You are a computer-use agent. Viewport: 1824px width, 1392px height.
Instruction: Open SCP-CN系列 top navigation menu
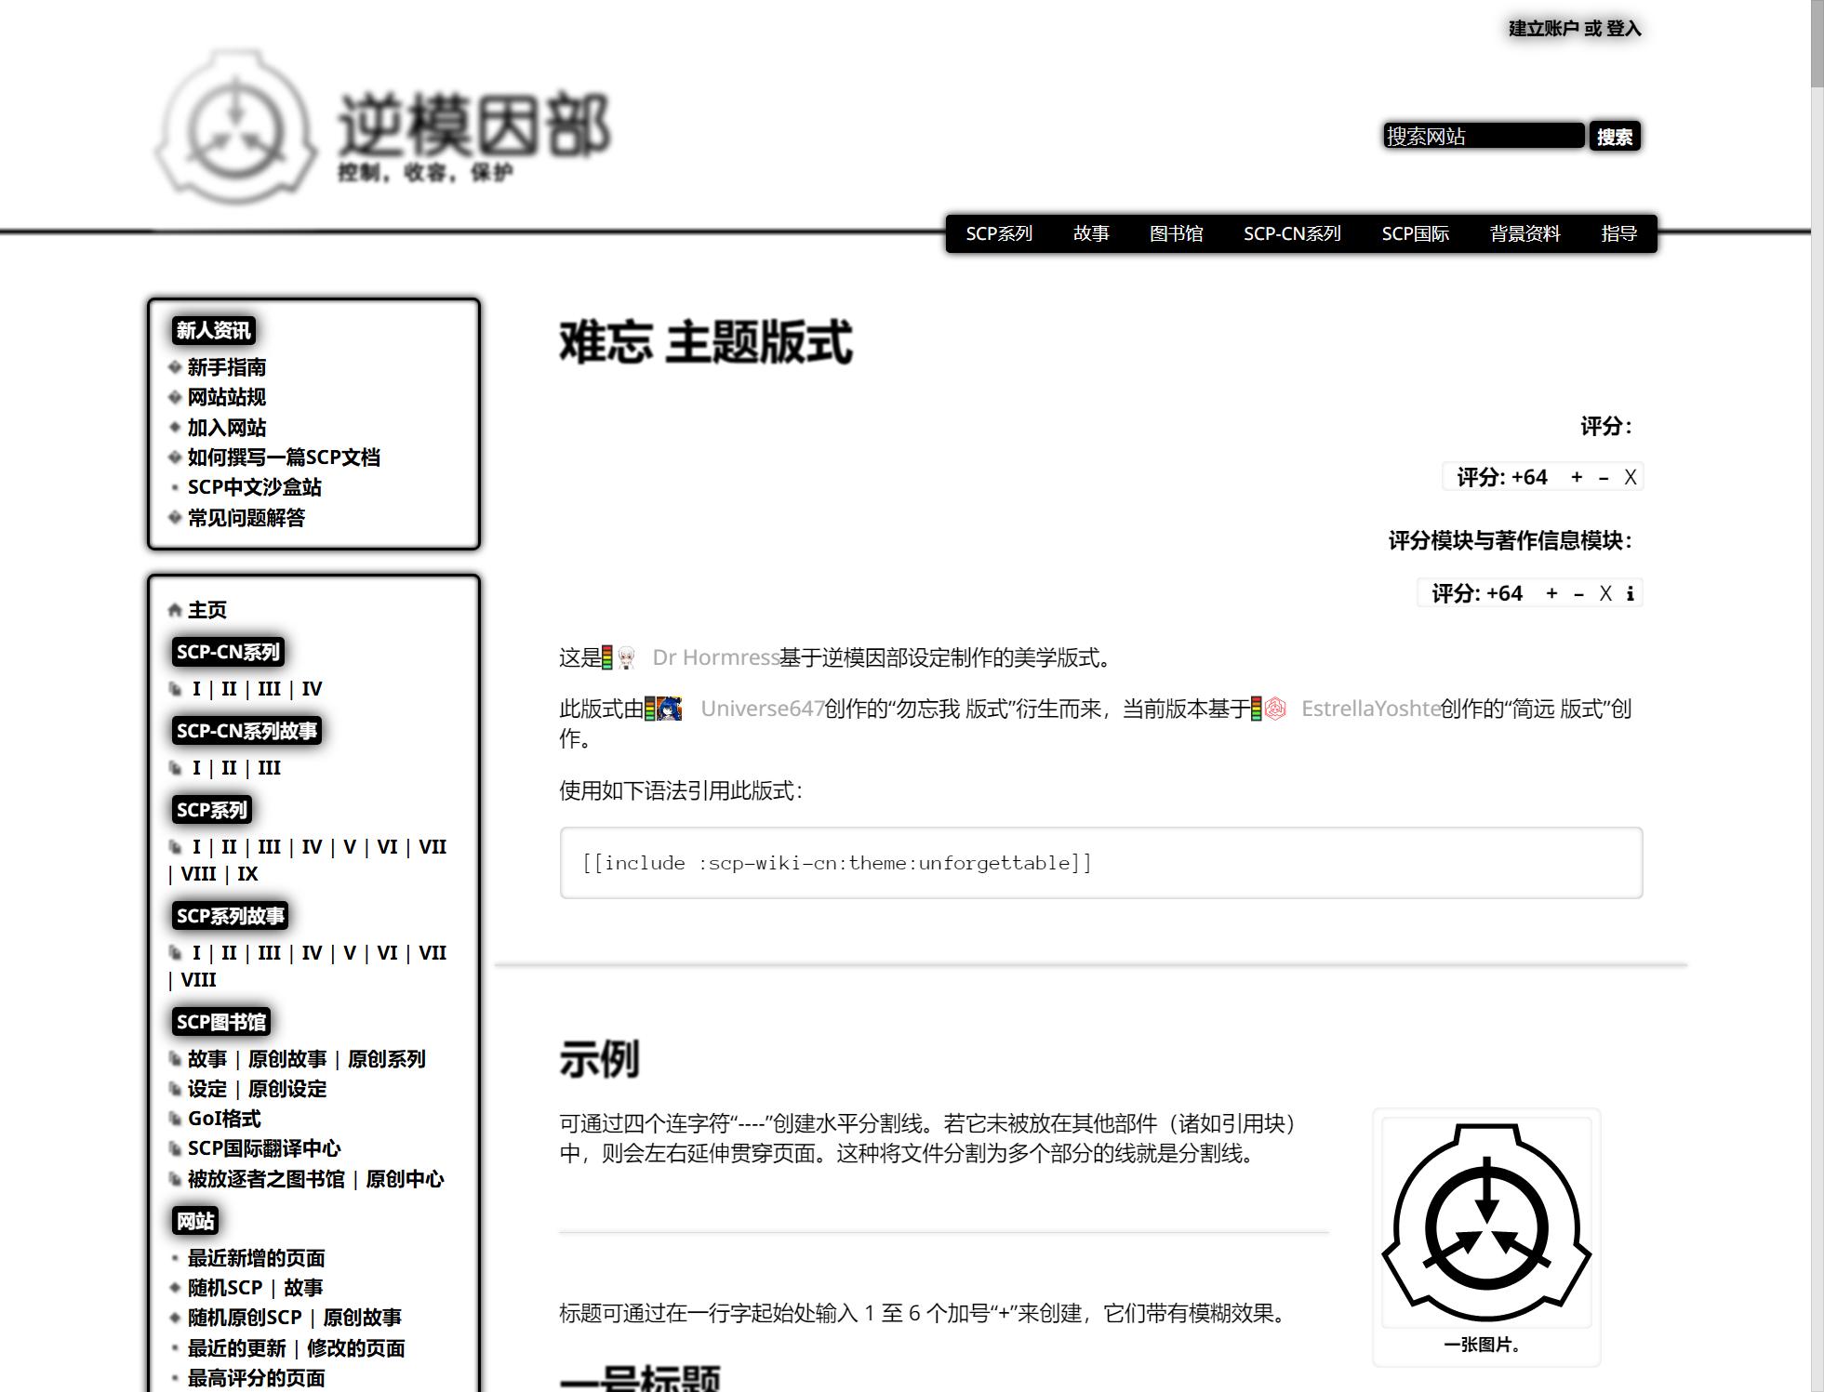coord(1292,233)
